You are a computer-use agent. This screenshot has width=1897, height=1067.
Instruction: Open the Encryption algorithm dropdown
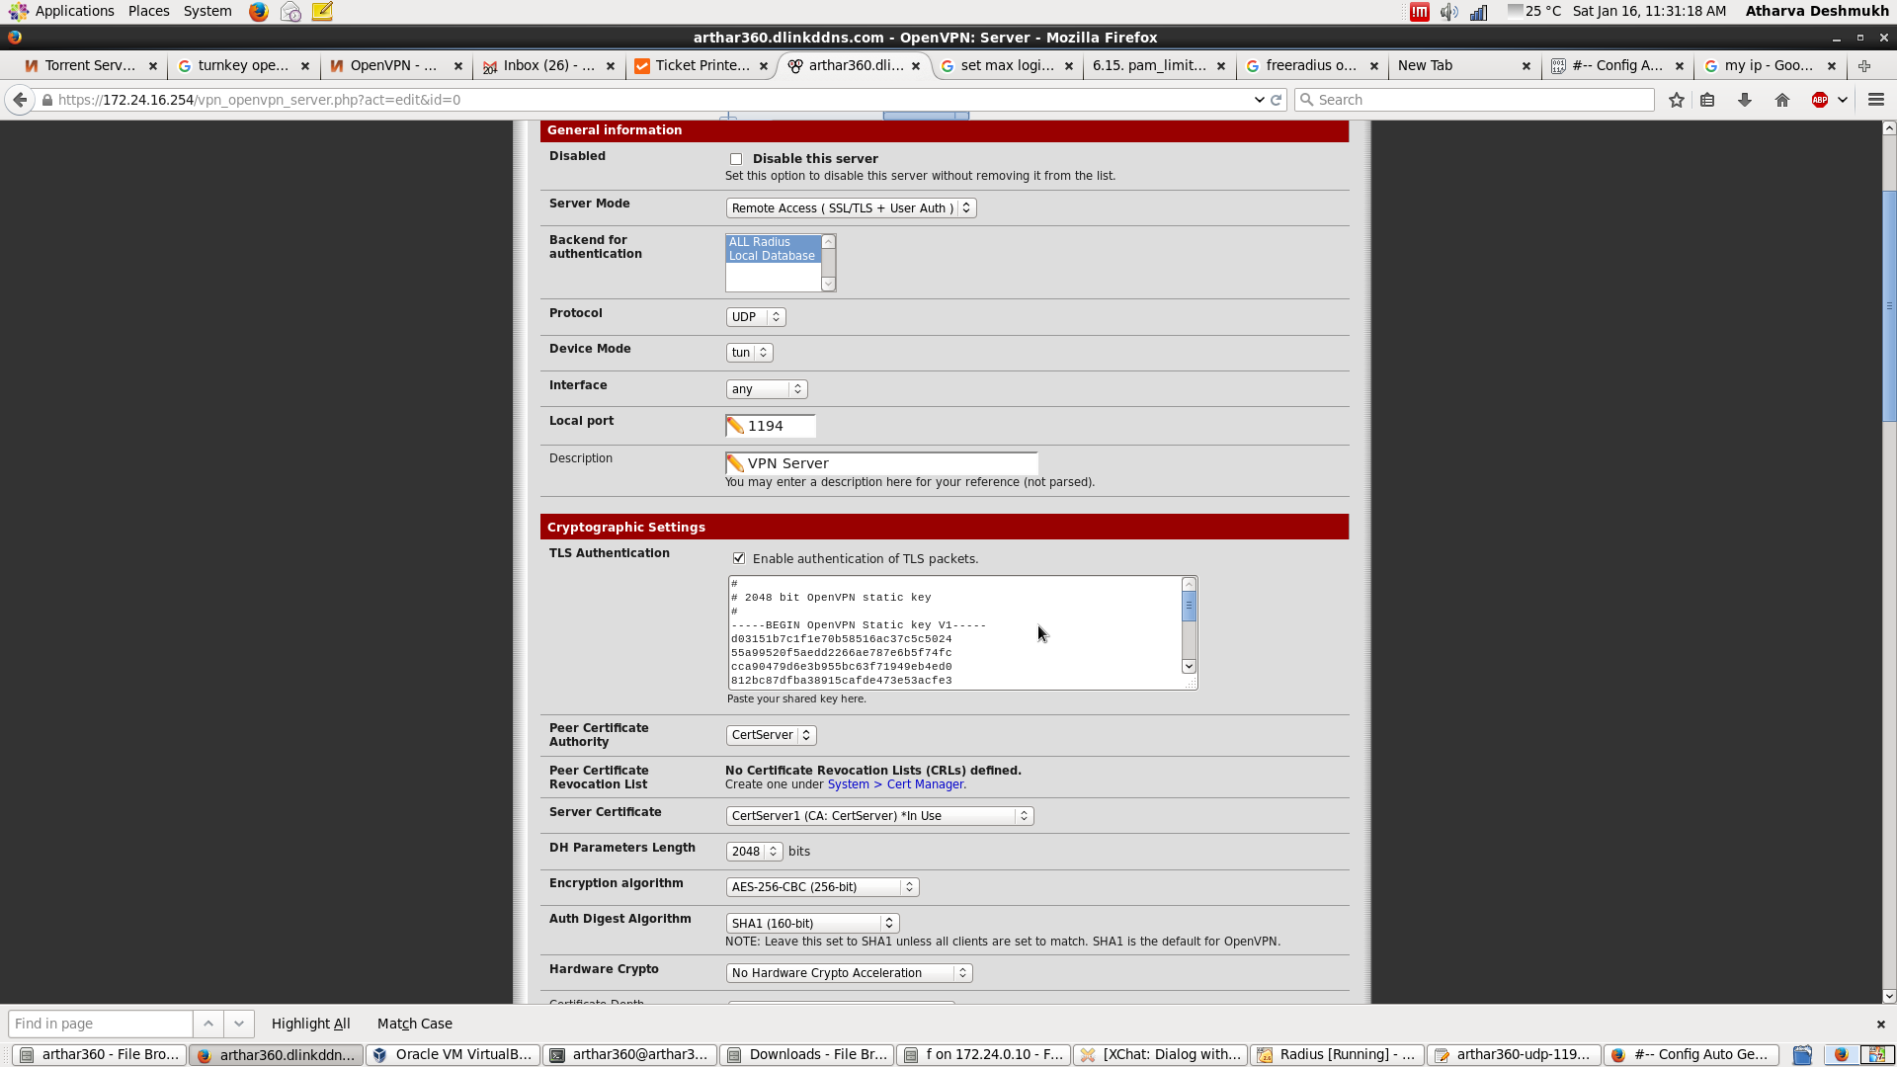point(822,887)
